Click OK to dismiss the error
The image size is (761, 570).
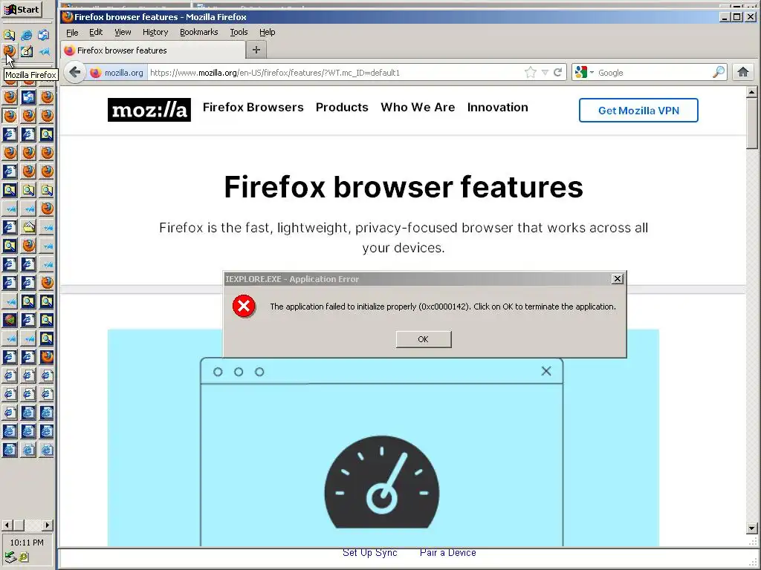[423, 339]
